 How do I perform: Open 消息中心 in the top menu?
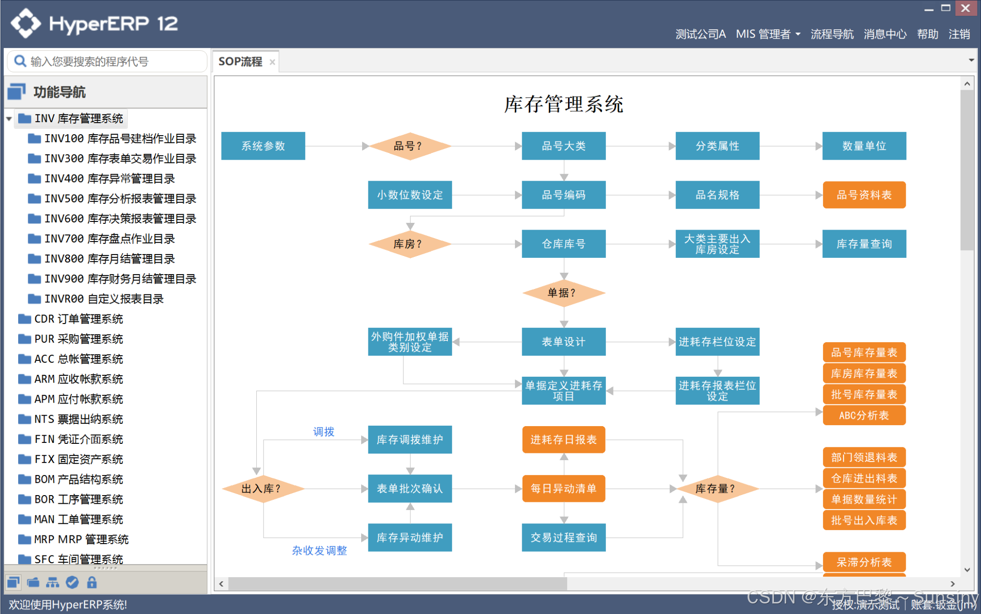885,34
